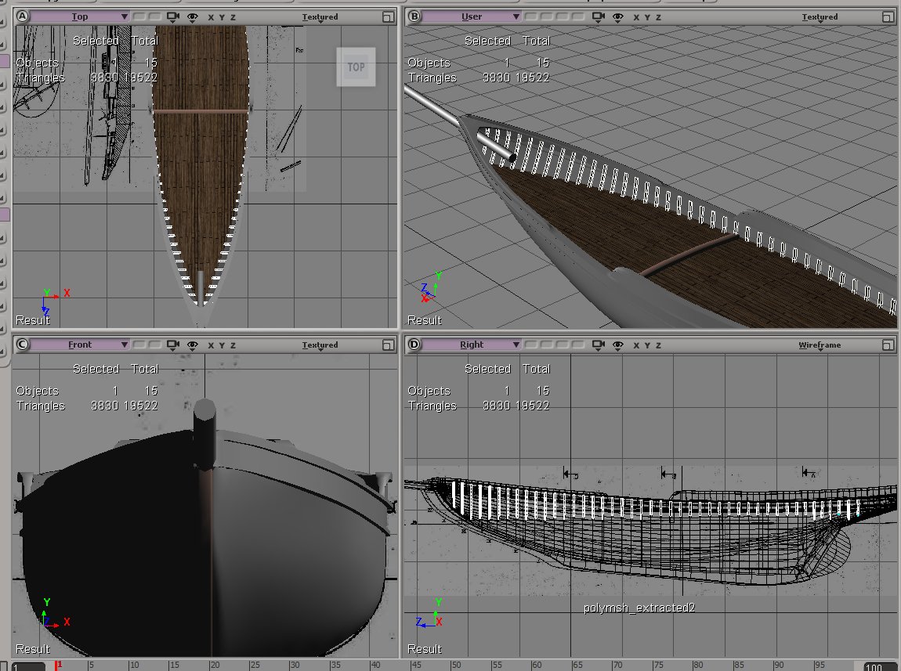Maximize the User viewport with its resize icon
The width and height of the screenshot is (901, 671).
tap(888, 16)
